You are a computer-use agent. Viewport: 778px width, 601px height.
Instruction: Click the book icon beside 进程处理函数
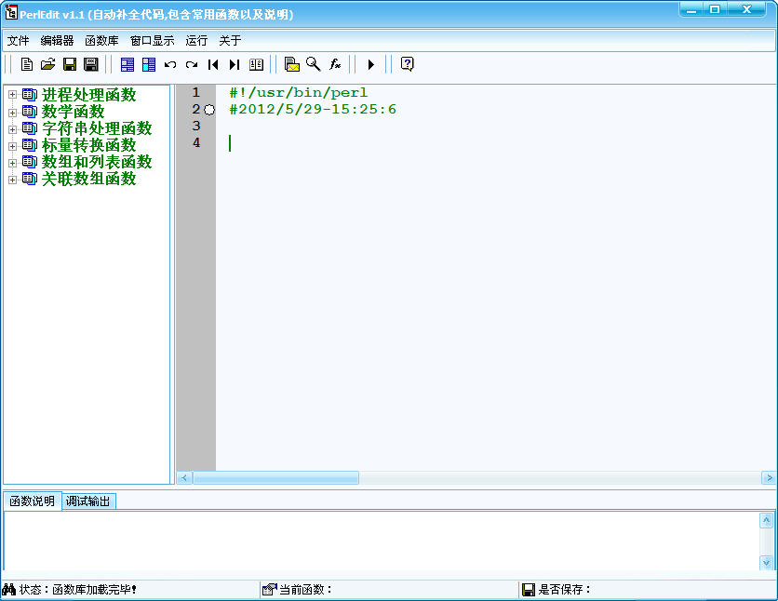click(x=29, y=94)
